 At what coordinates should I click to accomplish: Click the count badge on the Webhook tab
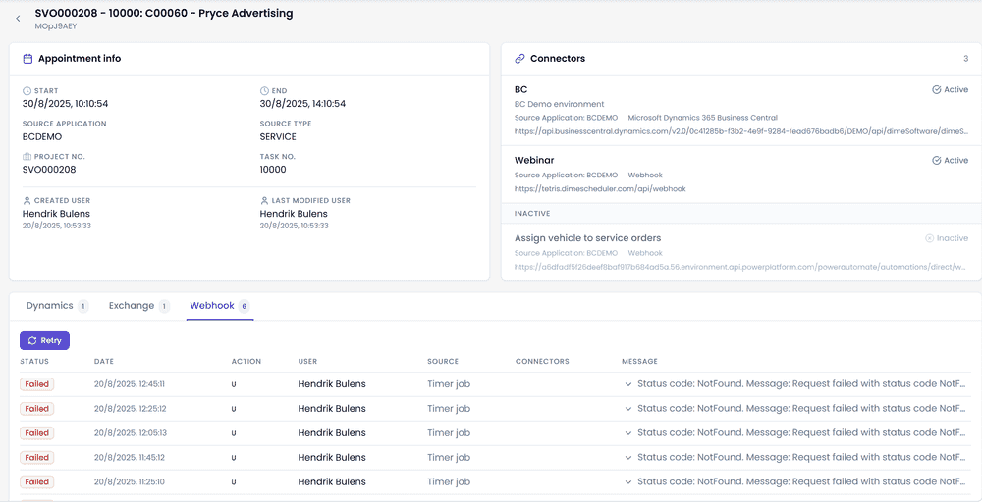245,306
